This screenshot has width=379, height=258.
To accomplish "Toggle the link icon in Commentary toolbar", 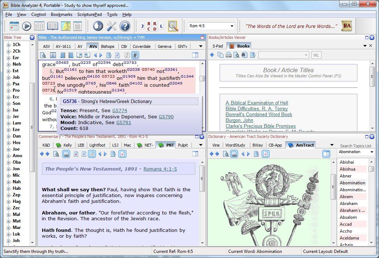I will [x=66, y=154].
